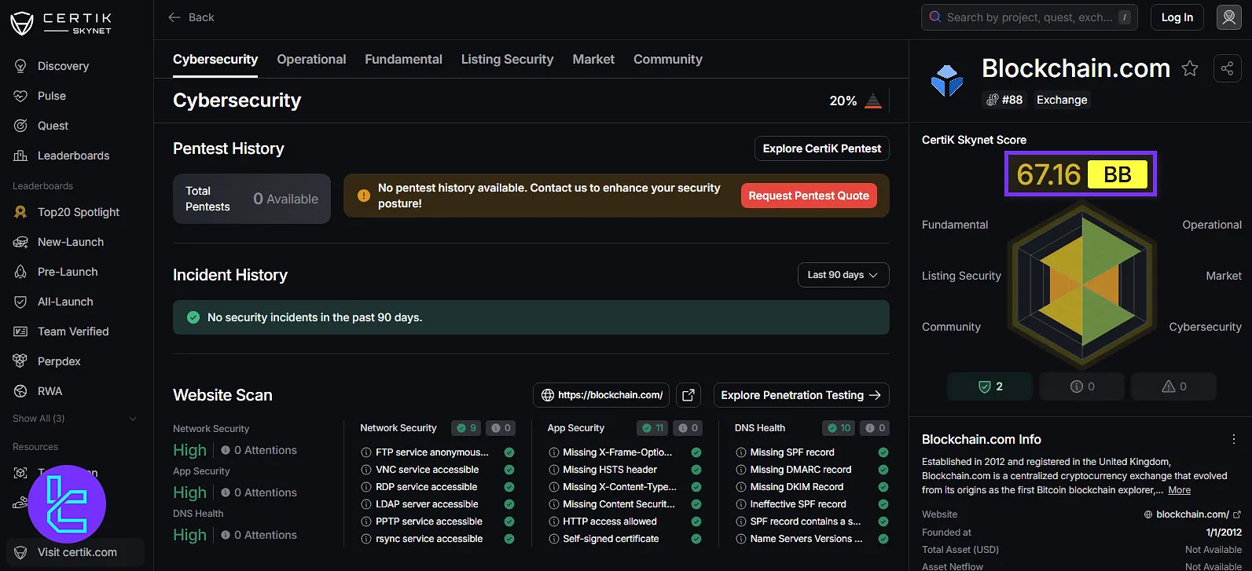This screenshot has height=571, width=1252.
Task: Click Request Pentest Quote button
Action: point(808,196)
